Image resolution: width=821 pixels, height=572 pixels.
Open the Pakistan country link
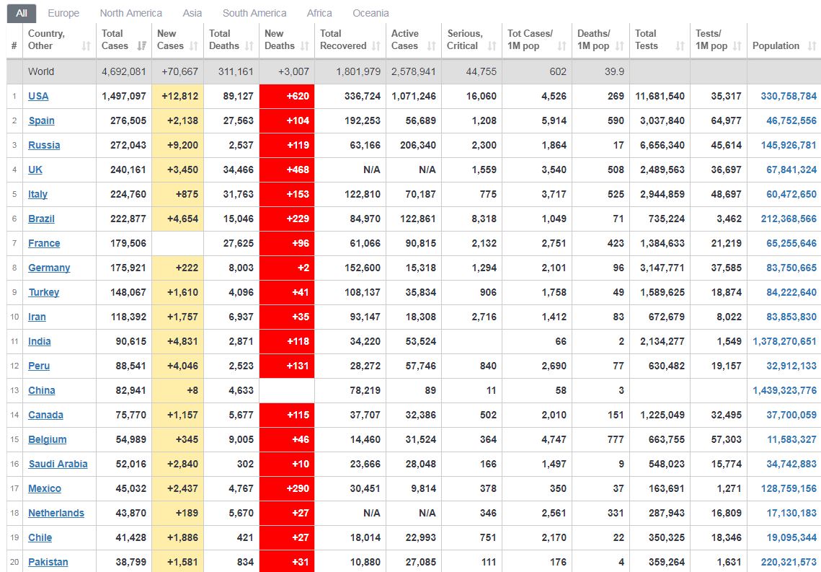click(x=48, y=562)
